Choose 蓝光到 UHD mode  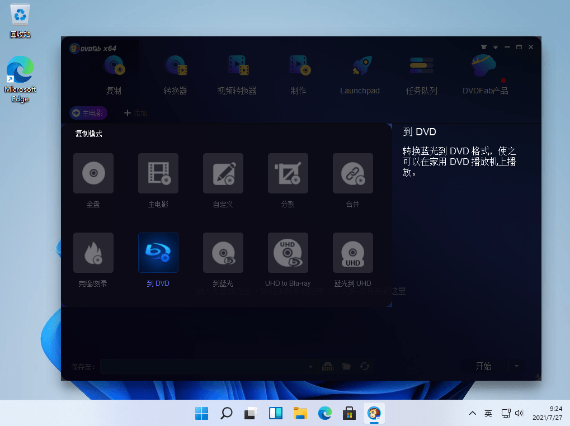click(352, 253)
